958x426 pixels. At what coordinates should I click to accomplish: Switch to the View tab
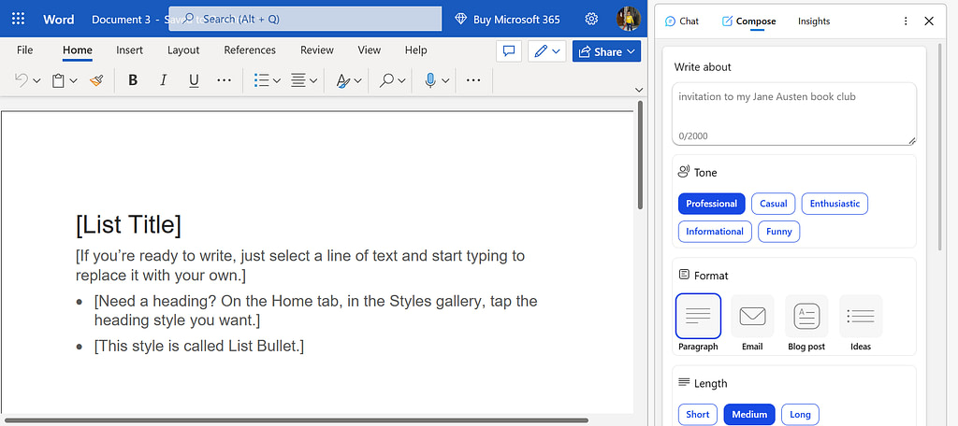[369, 50]
